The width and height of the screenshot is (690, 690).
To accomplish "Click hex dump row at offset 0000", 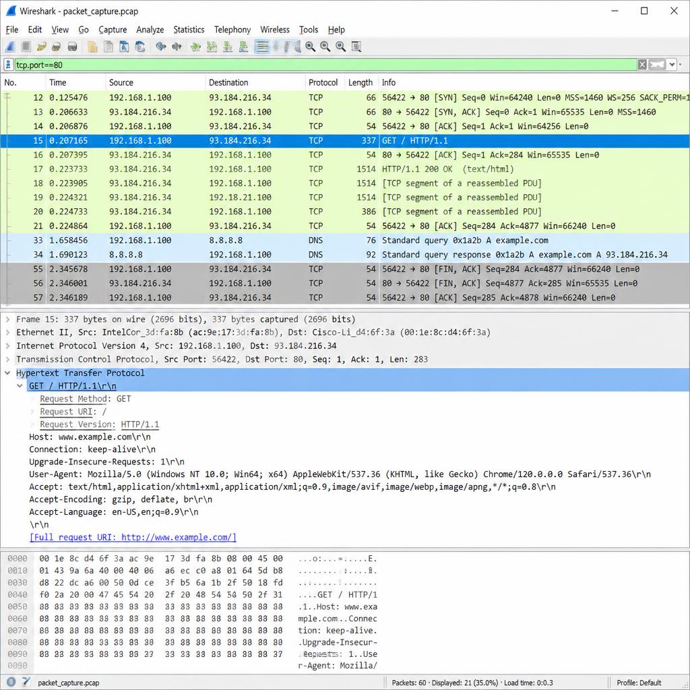I will [192, 559].
